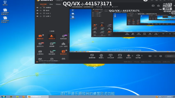Open the settings gear in bottom toolbar
This screenshot has width=175, height=98.
pos(161,56)
